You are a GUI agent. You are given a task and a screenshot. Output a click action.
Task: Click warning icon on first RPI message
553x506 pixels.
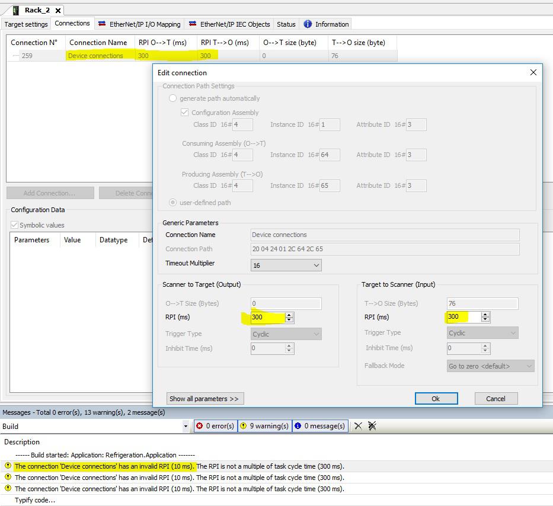point(8,466)
